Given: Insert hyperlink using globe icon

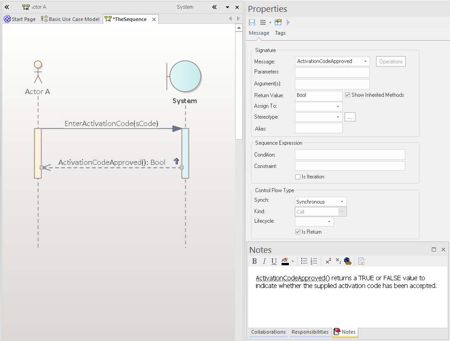Looking at the screenshot, I should (348, 262).
